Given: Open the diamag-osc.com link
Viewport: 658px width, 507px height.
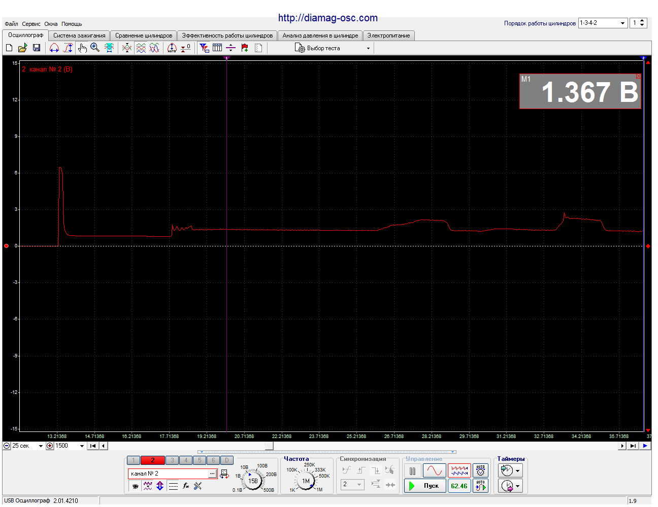Looking at the screenshot, I should (x=328, y=18).
